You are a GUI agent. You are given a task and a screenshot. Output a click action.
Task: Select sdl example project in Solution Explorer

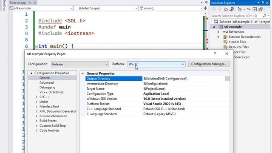(x=232, y=27)
